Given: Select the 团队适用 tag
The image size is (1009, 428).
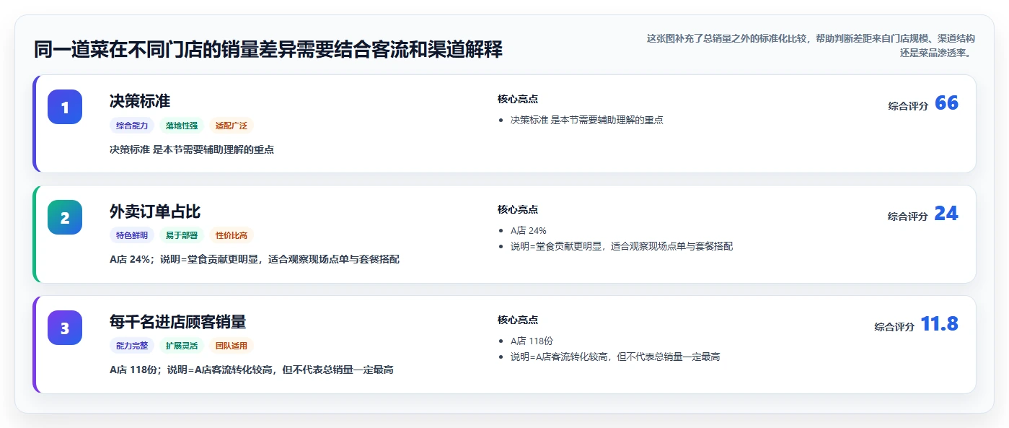Looking at the screenshot, I should (x=232, y=346).
